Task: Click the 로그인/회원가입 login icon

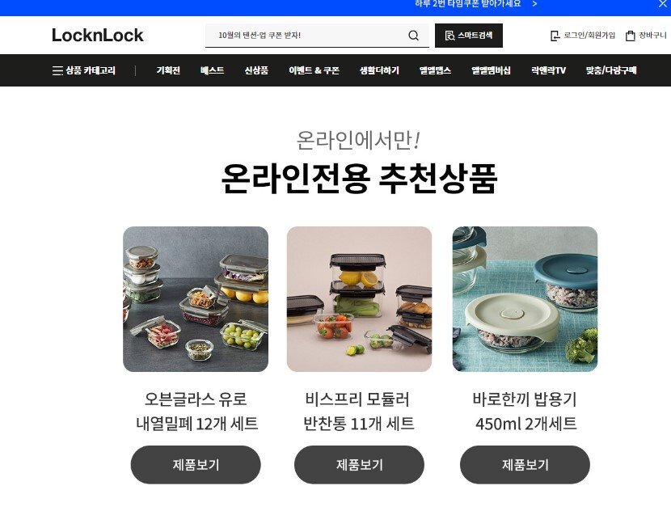Action: point(555,36)
